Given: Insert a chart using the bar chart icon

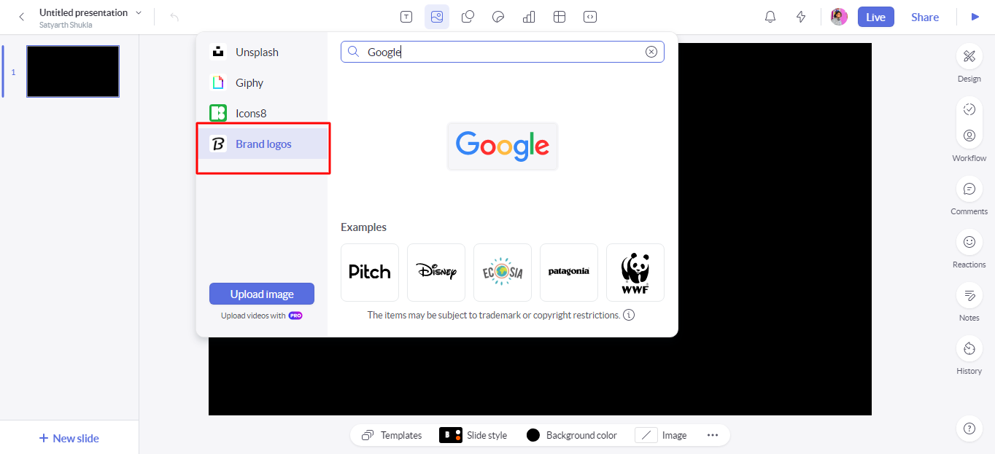Looking at the screenshot, I should pyautogui.click(x=529, y=17).
